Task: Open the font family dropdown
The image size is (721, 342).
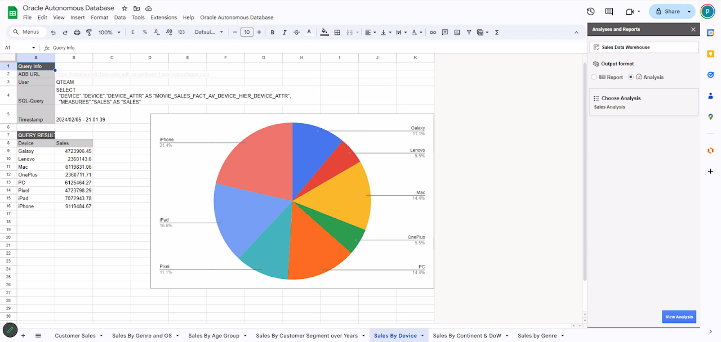Action: [x=209, y=33]
